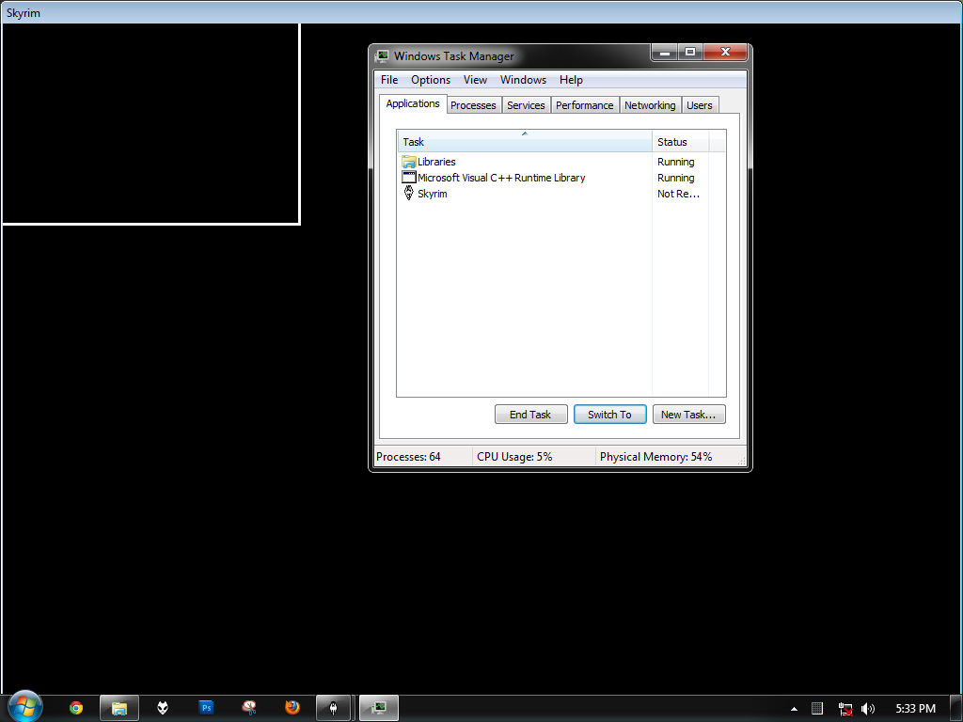Open the network status tray icon

tap(845, 709)
